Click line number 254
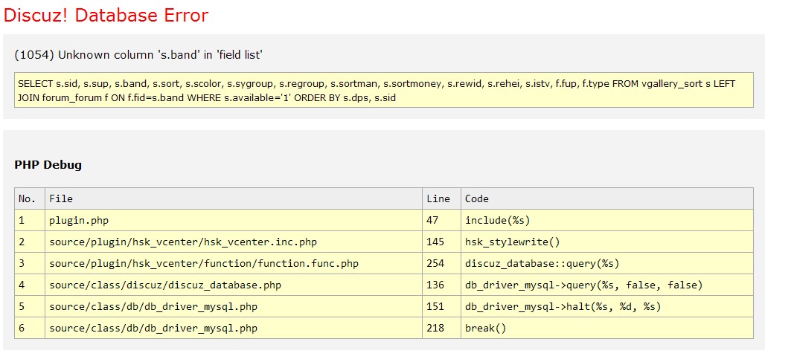The width and height of the screenshot is (794, 359). (x=441, y=263)
